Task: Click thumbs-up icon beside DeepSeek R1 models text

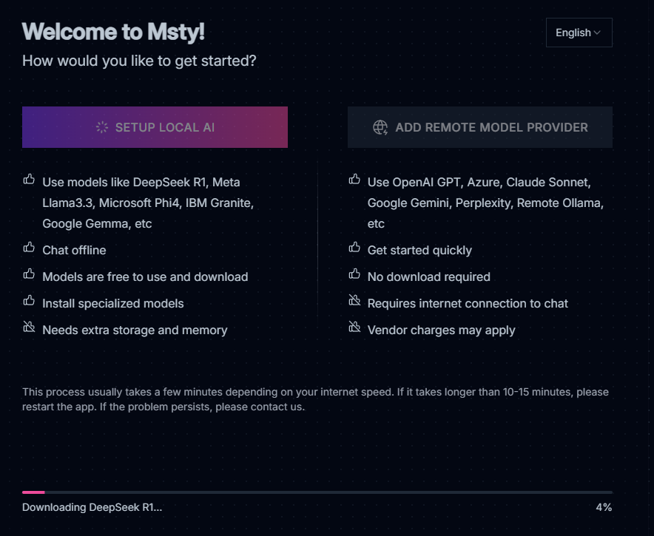Action: tap(29, 180)
